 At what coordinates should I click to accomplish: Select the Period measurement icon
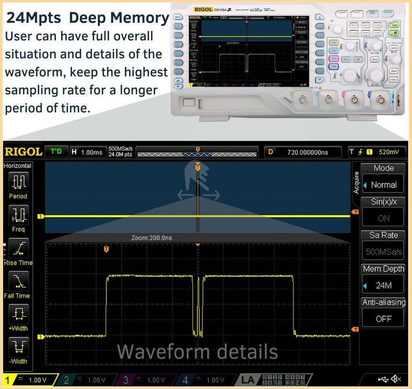(18, 182)
